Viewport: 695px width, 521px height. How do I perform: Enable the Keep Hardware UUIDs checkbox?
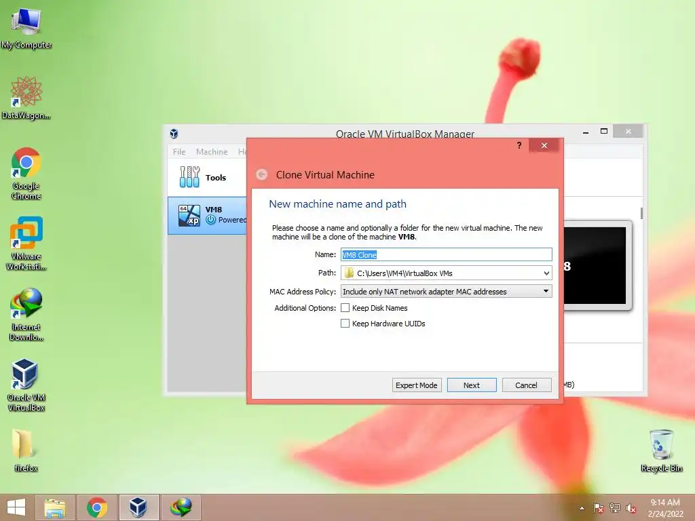click(x=345, y=324)
